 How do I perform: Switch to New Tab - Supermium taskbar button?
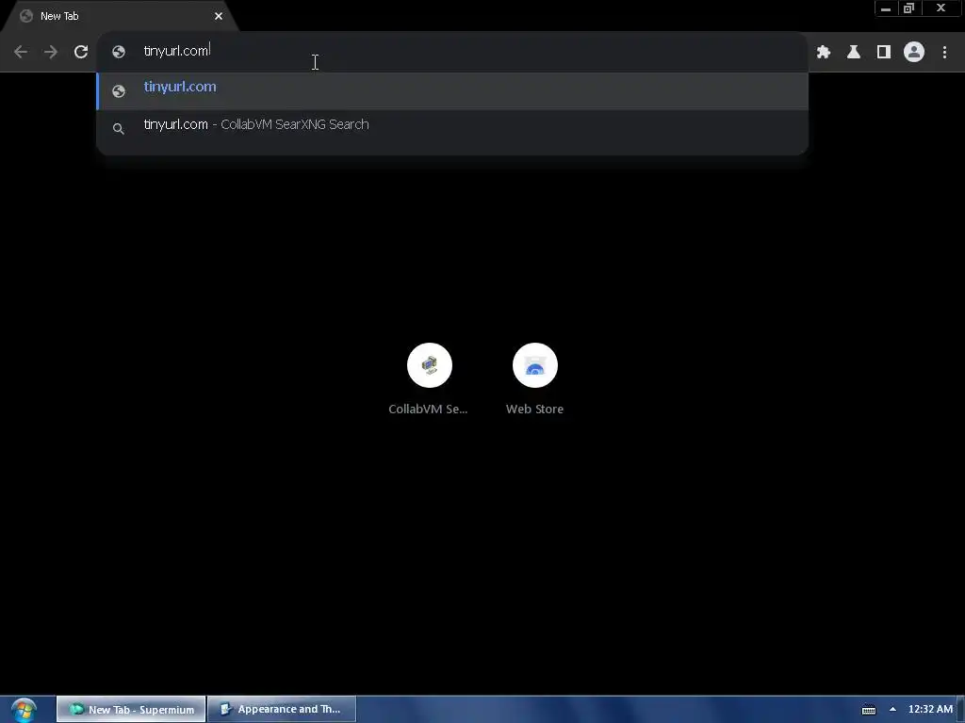(131, 710)
